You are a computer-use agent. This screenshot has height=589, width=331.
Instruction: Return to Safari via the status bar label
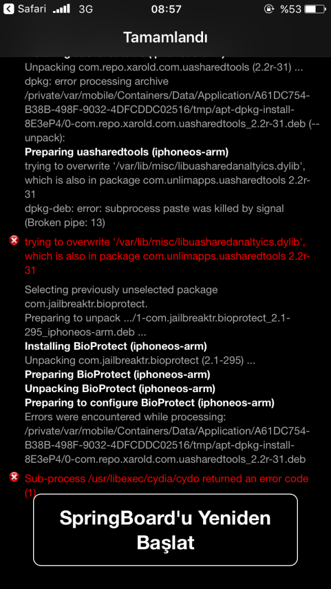tap(31, 9)
